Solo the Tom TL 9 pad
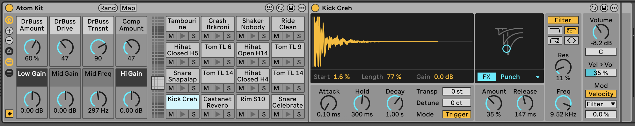Viewport: 635px width, 126px height. [299, 62]
